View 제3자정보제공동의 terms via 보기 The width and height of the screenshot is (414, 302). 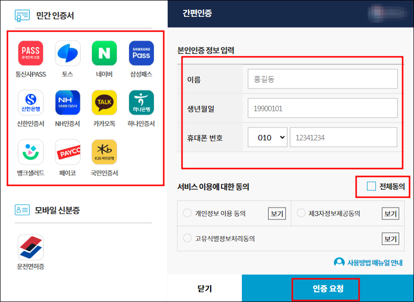point(390,214)
